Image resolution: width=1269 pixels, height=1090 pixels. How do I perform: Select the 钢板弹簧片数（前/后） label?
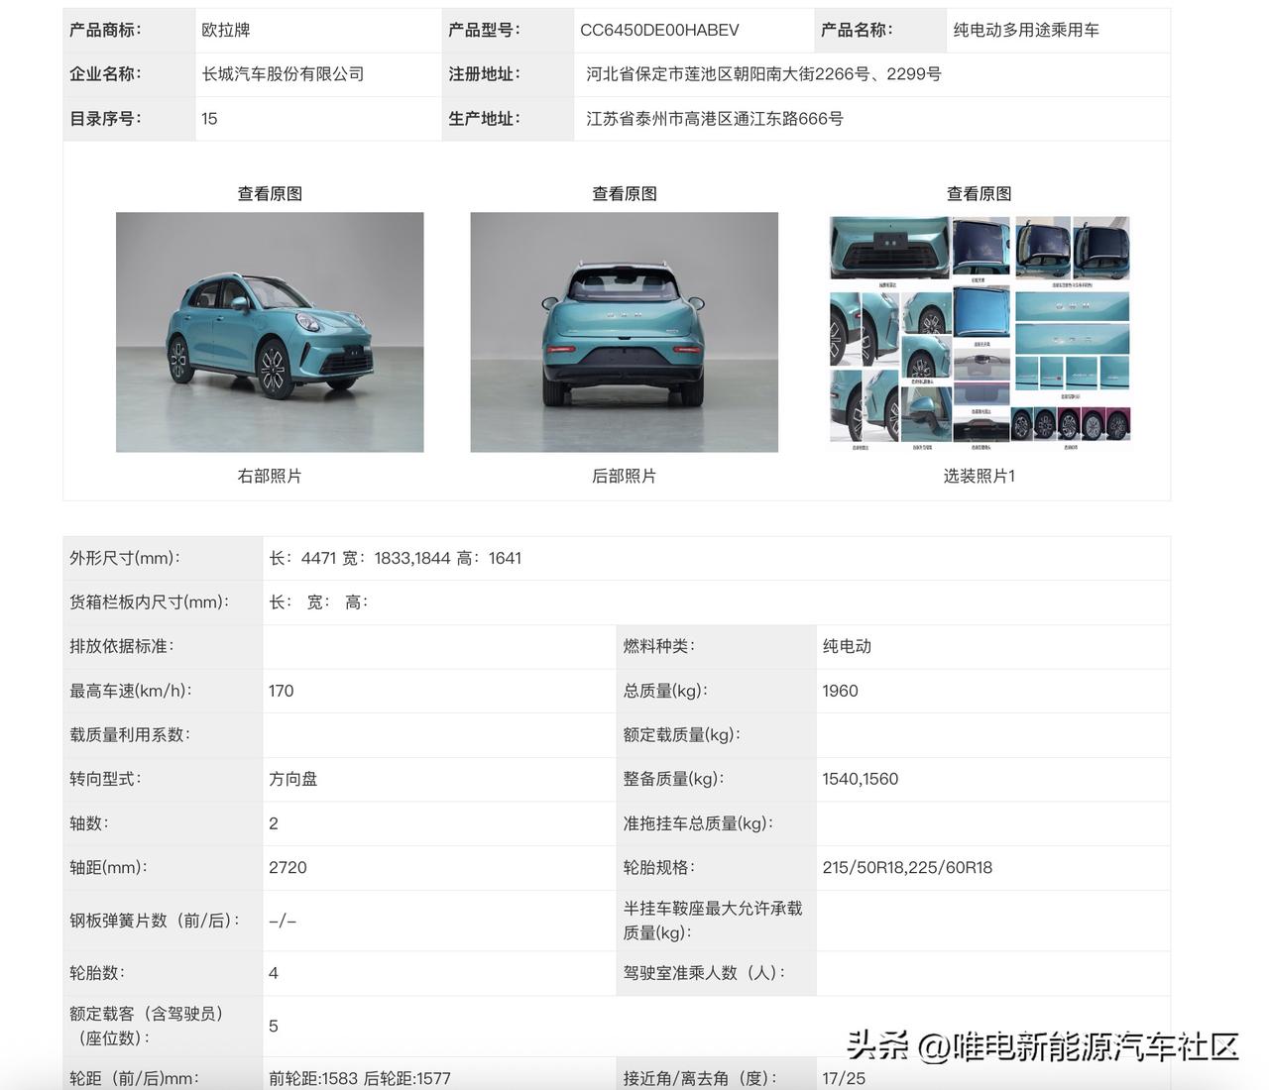tap(156, 921)
